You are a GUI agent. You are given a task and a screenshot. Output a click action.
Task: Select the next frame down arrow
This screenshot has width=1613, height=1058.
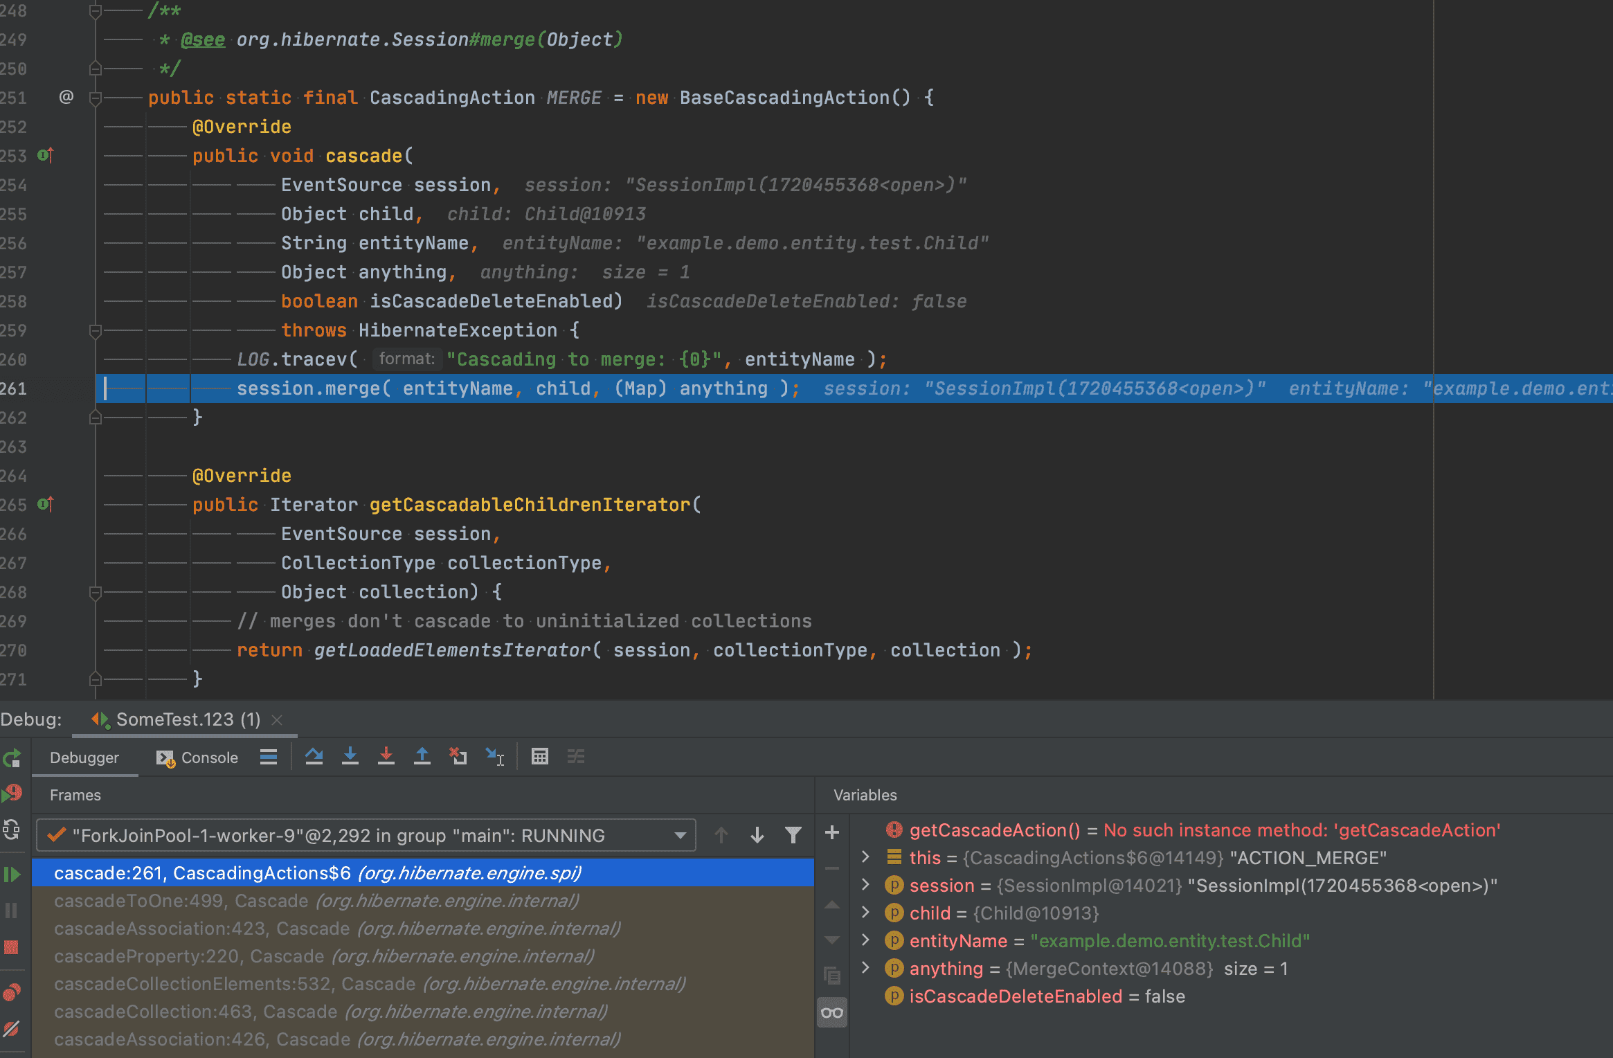pos(757,836)
